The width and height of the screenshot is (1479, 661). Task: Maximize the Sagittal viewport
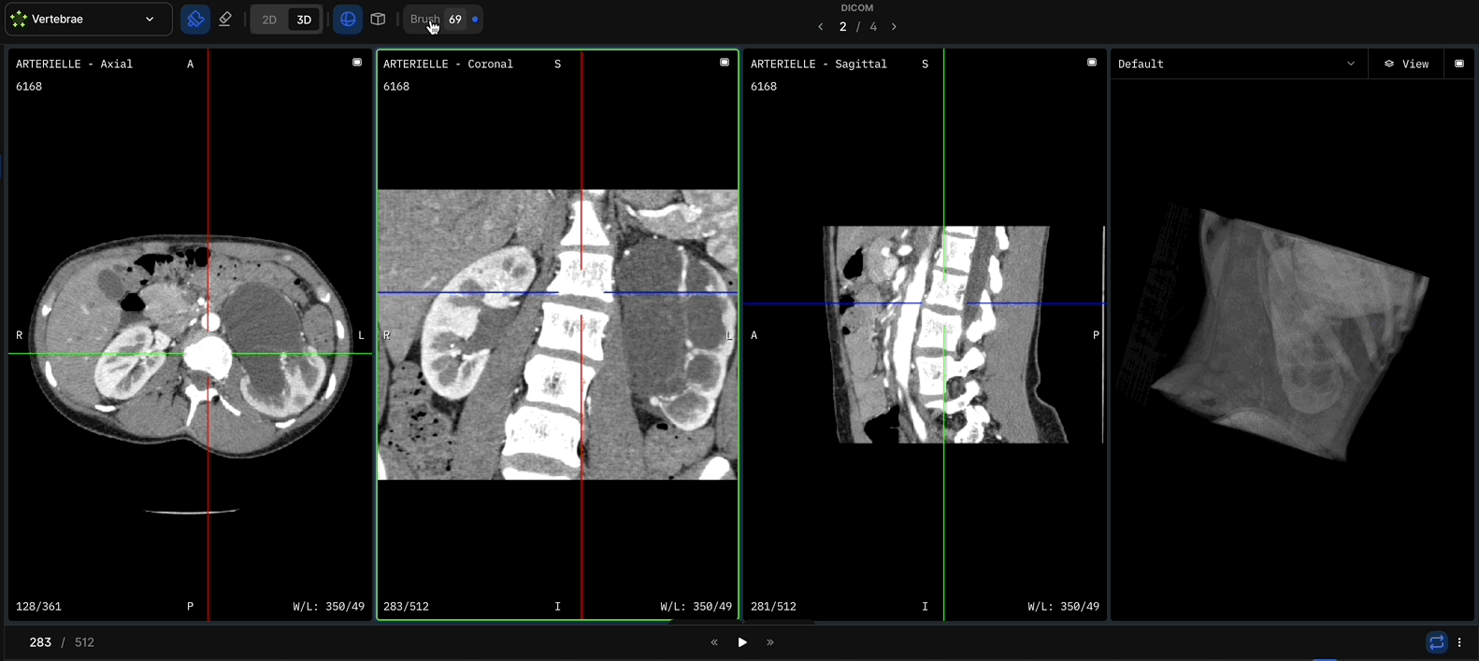[x=1092, y=63]
